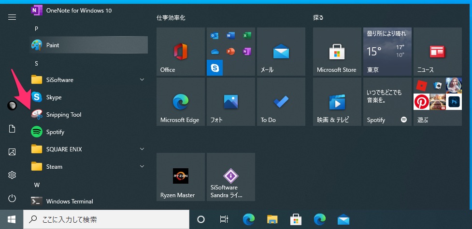Image resolution: width=472 pixels, height=229 pixels.
Task: Open PowerPoint in the Office apps tile
Action: pos(231,52)
